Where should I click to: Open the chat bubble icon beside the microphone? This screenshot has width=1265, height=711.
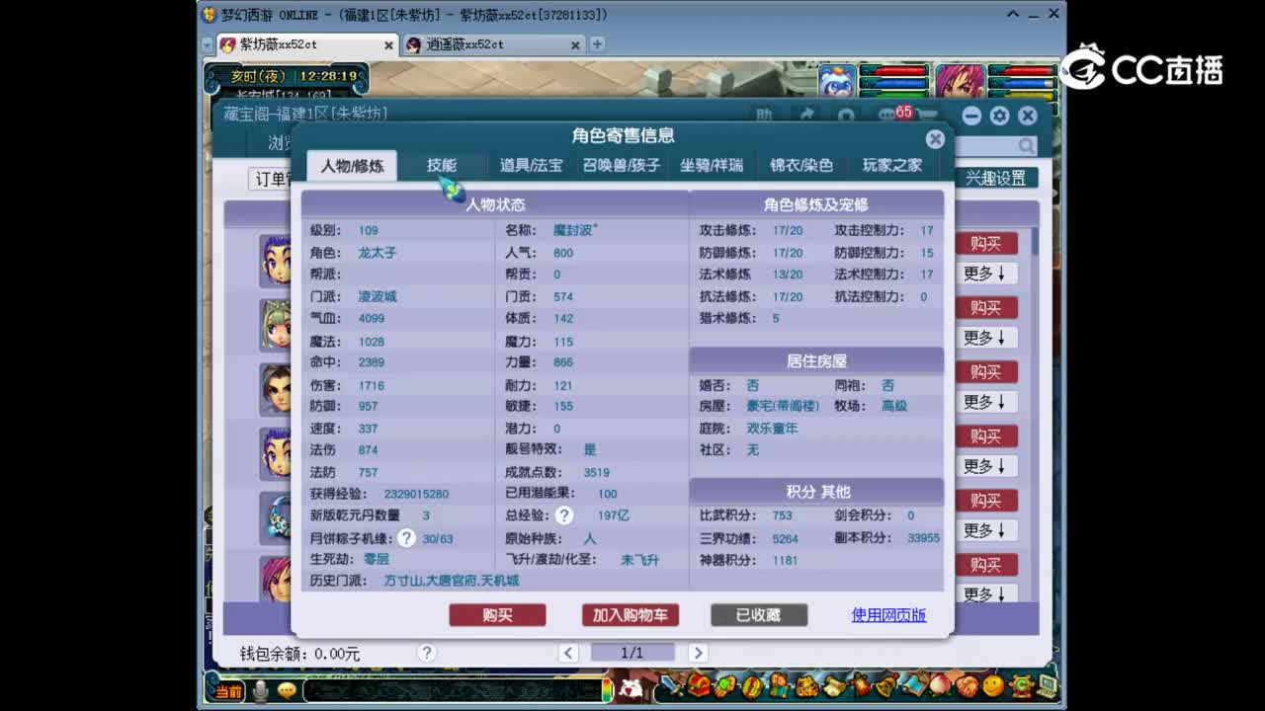(287, 690)
